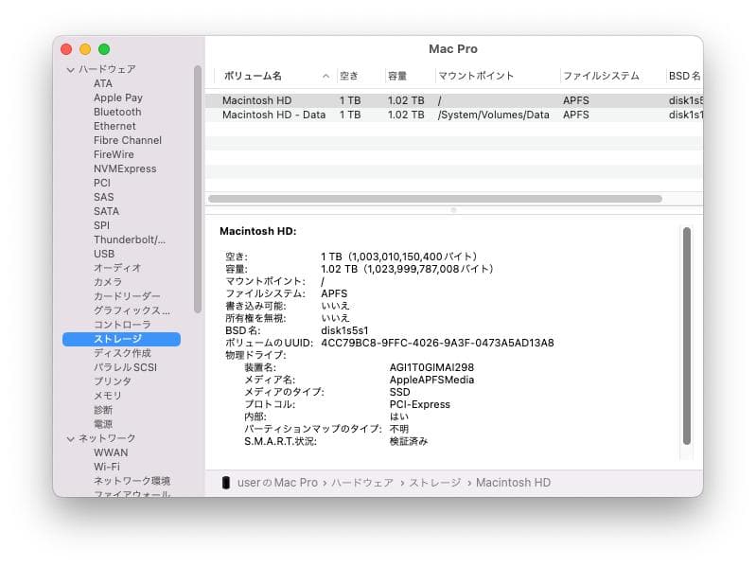Open the グラフィックス... sidebar entry
The width and height of the screenshot is (756, 567).
(132, 310)
